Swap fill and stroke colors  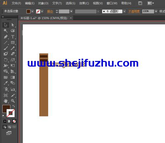click(x=14, y=106)
